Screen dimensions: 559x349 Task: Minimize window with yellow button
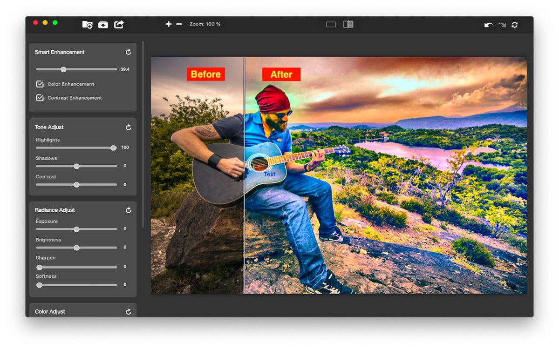[45, 23]
